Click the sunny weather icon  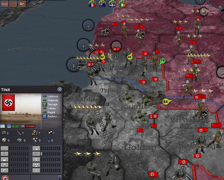(x=3, y=126)
